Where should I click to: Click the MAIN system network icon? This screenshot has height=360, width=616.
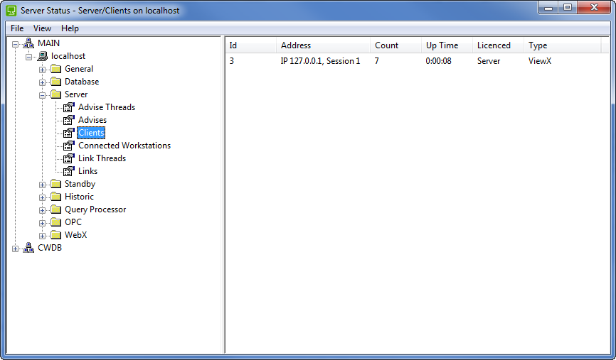click(28, 43)
